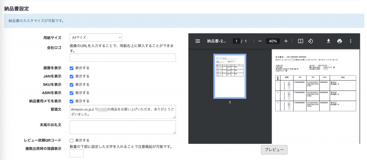Viewport: 367px width, 160px height.
Task: Focus the 複数出荷時の強調表示 input box
Action: [x=77, y=154]
